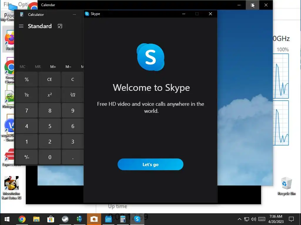
Task: Click the plus/minus sign key in Calculator
Action: click(27, 157)
